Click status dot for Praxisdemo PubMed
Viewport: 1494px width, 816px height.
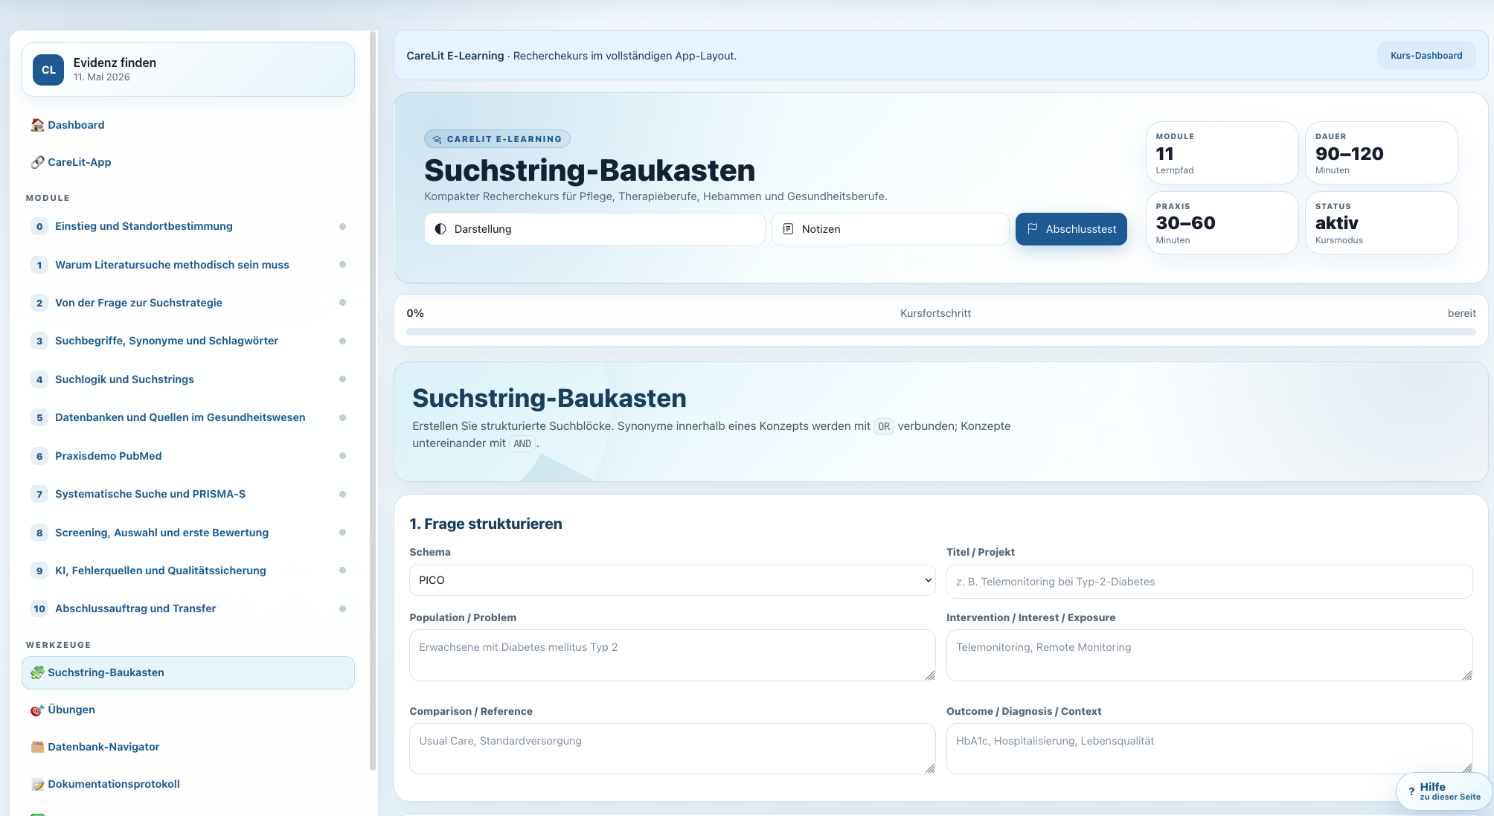click(x=342, y=456)
